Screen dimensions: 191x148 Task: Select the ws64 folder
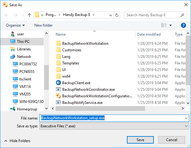tap(66, 76)
